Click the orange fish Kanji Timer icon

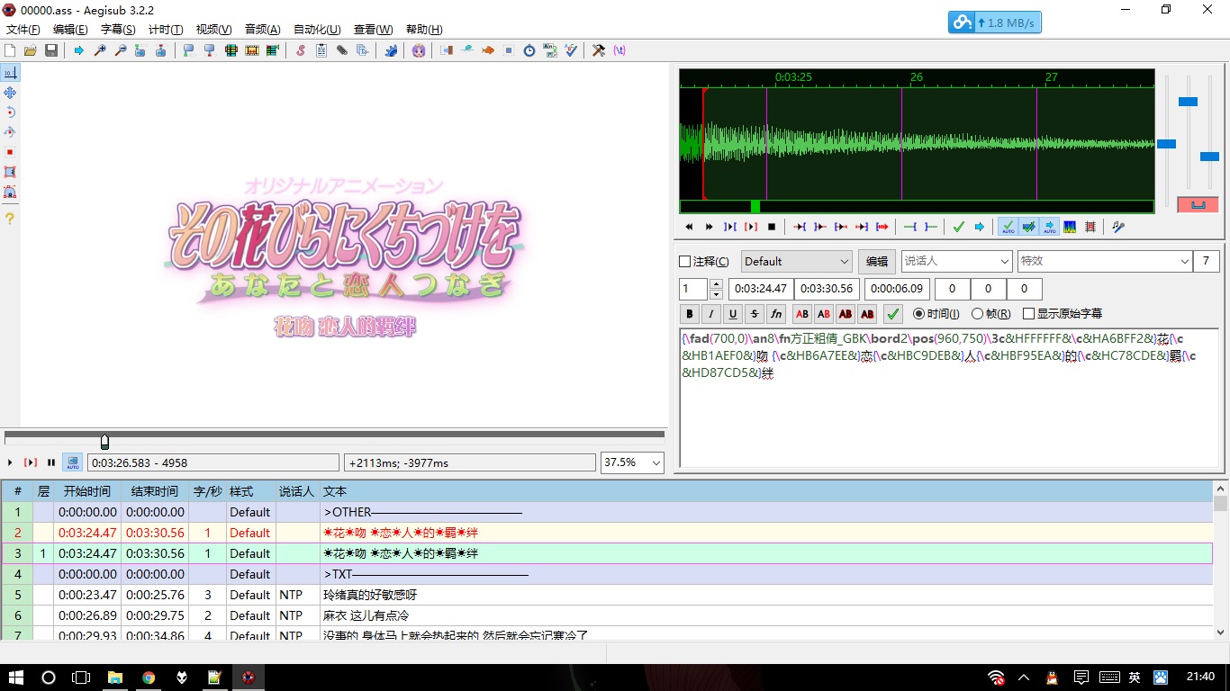[488, 50]
